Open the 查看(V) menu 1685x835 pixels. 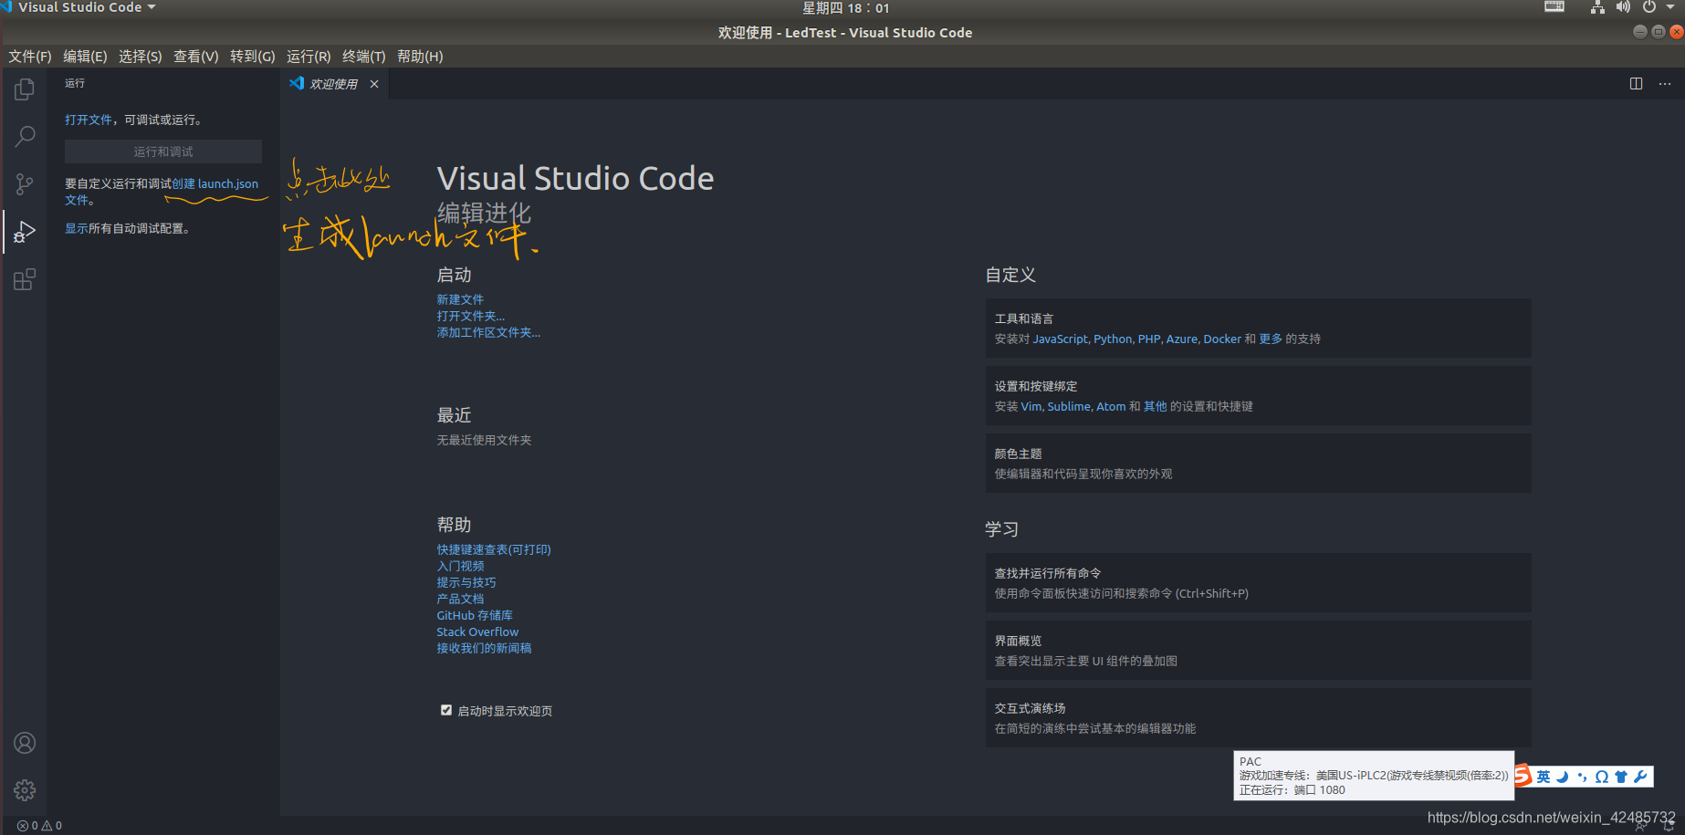pyautogui.click(x=196, y=57)
